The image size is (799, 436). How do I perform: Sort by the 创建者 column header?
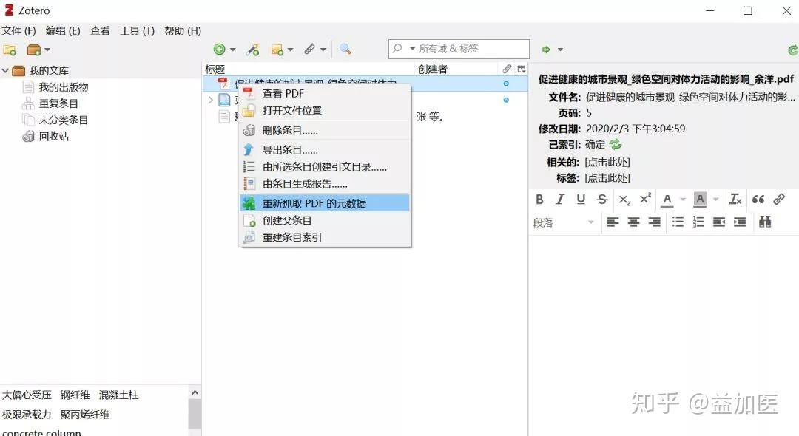click(x=456, y=69)
